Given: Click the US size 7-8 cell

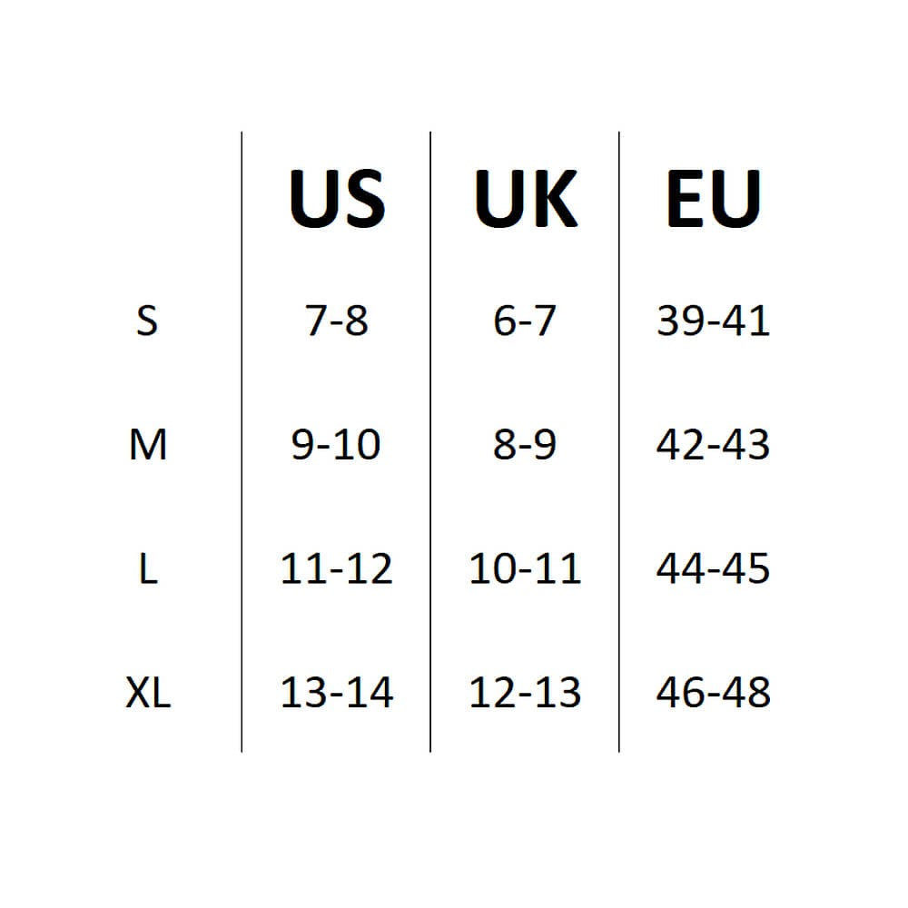Looking at the screenshot, I should pyautogui.click(x=337, y=321).
